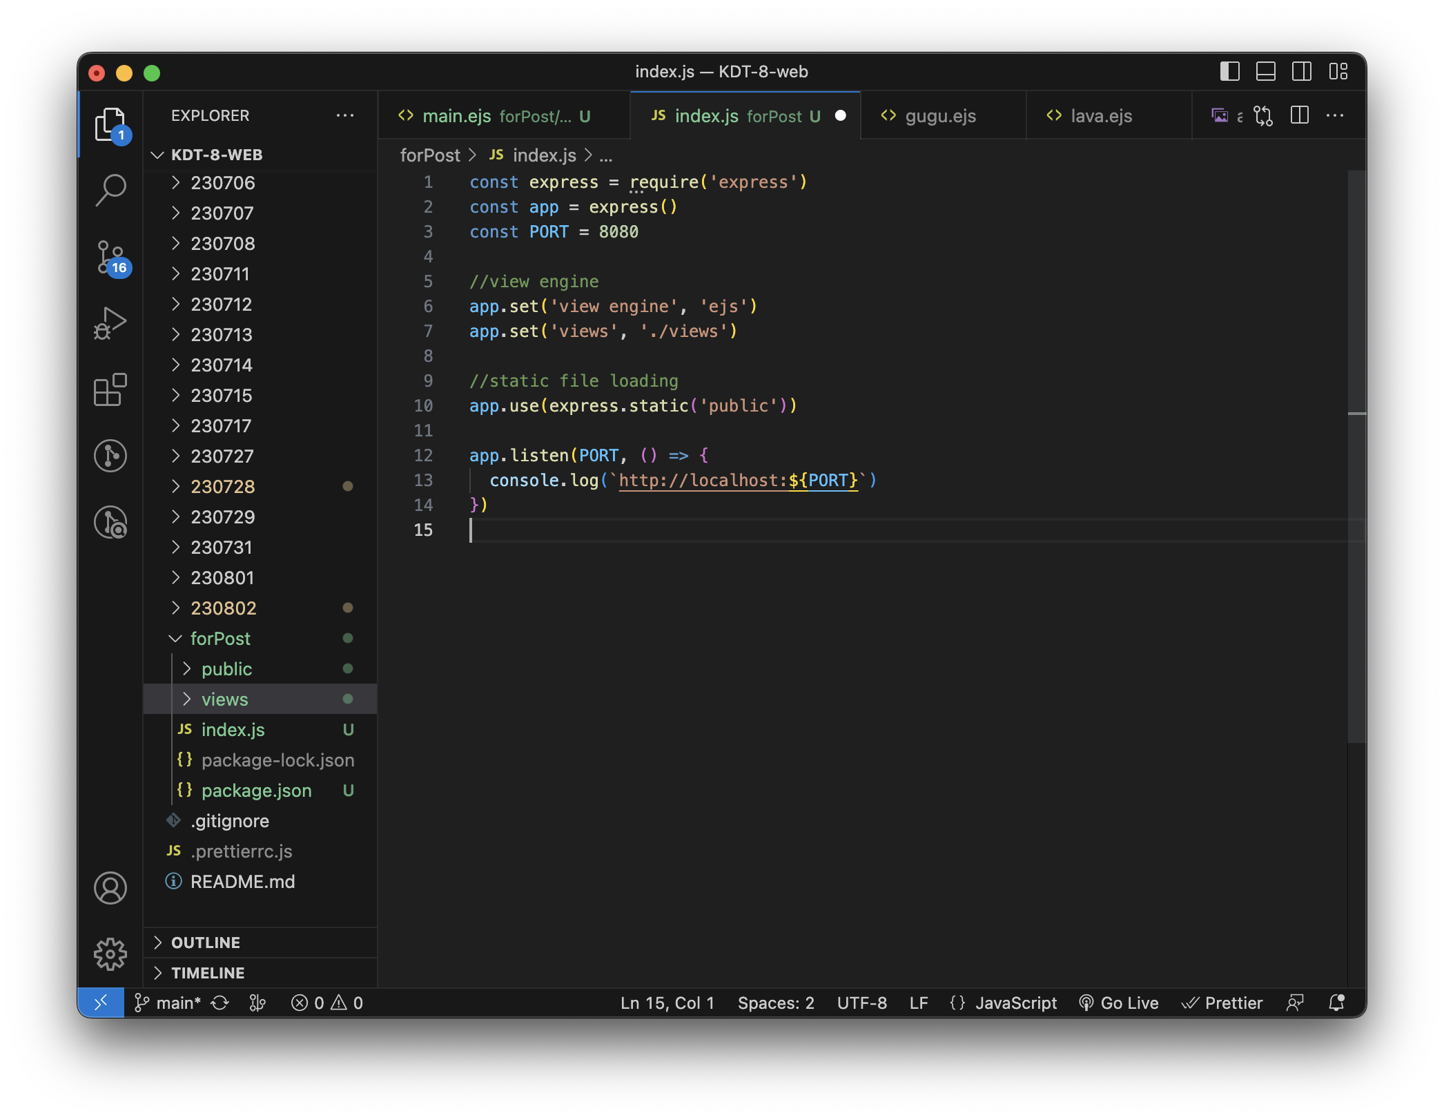Close unsaved index.js tab dot
Screen dimensions: 1444x1120
841,116
